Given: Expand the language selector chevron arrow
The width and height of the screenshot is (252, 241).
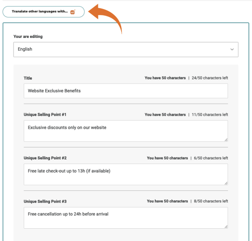Looking at the screenshot, I should 232,50.
